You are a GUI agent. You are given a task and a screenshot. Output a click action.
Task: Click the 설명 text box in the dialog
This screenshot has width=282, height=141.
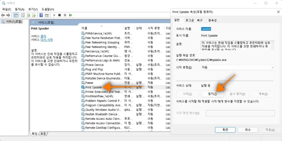tap(238, 46)
